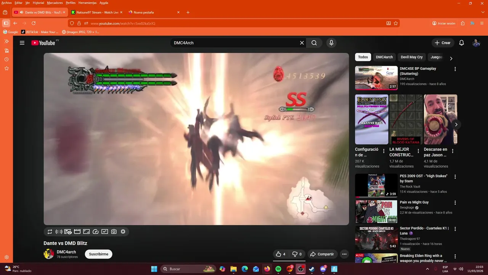Select the Juegos filter chip
Image resolution: width=488 pixels, height=275 pixels.
[x=437, y=57]
